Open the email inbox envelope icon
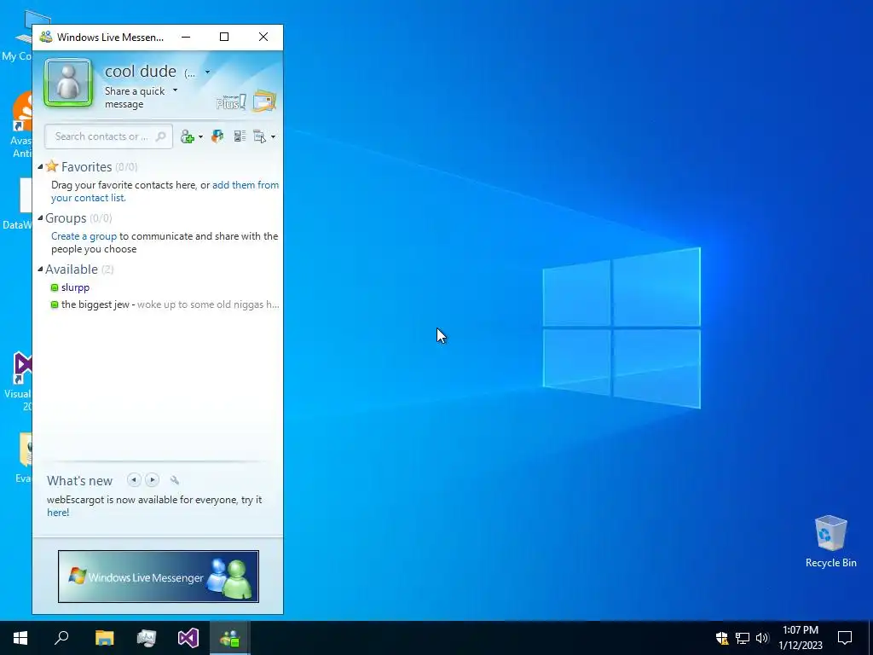 click(264, 101)
